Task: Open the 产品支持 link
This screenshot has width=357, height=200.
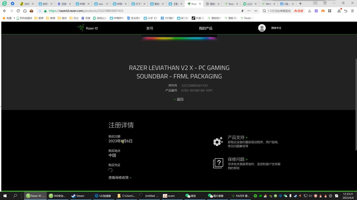Action: point(238,137)
